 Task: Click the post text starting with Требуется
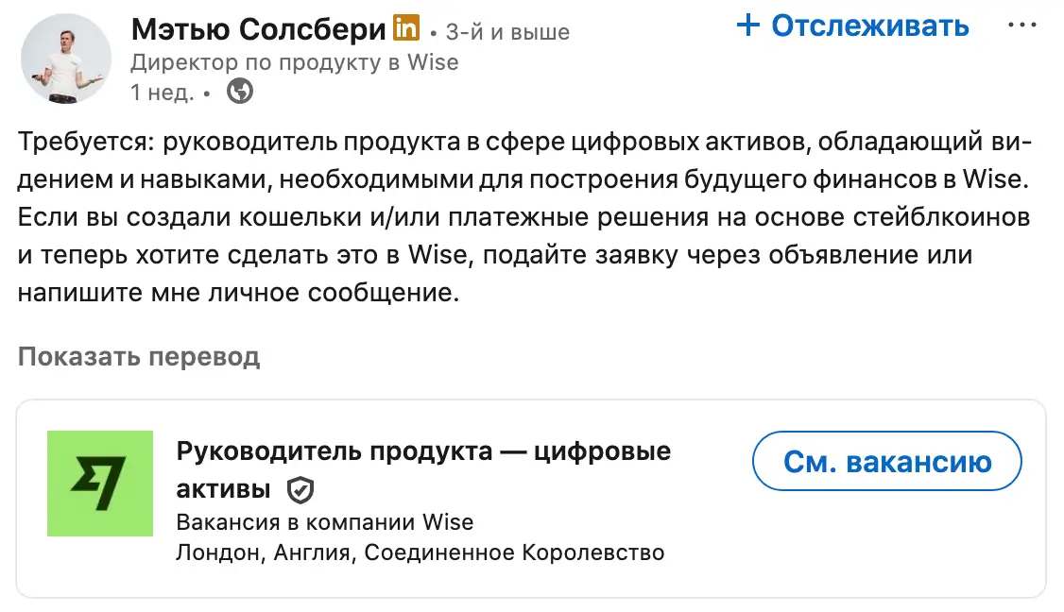pyautogui.click(x=524, y=143)
